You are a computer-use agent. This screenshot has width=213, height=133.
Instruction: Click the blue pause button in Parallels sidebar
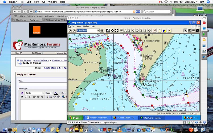pos(204,28)
